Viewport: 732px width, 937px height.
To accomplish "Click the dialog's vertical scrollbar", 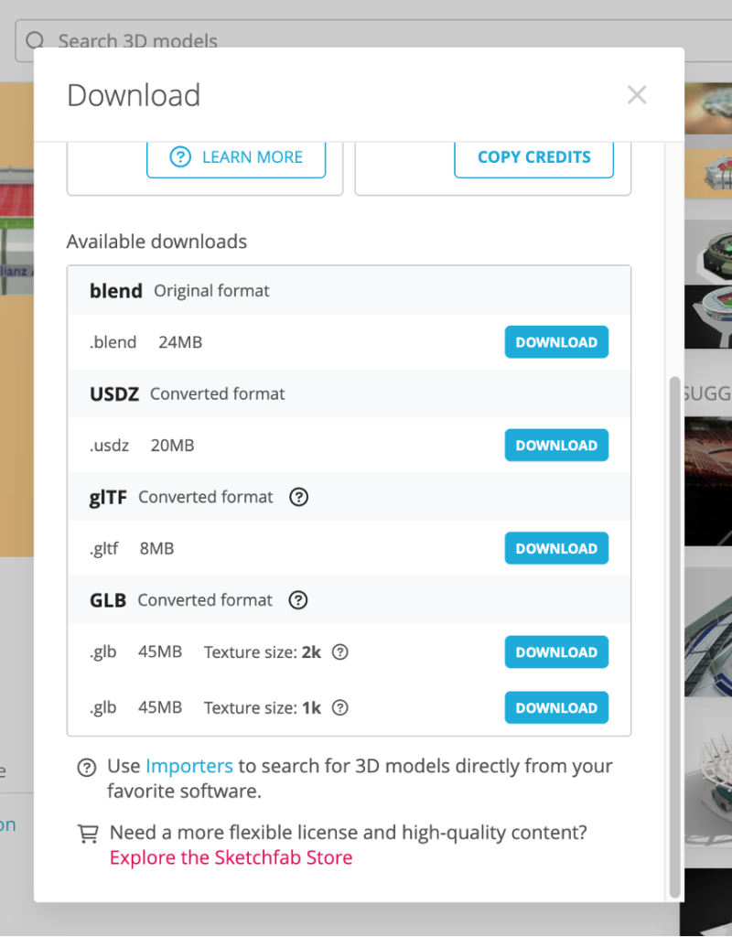I will coord(674,637).
